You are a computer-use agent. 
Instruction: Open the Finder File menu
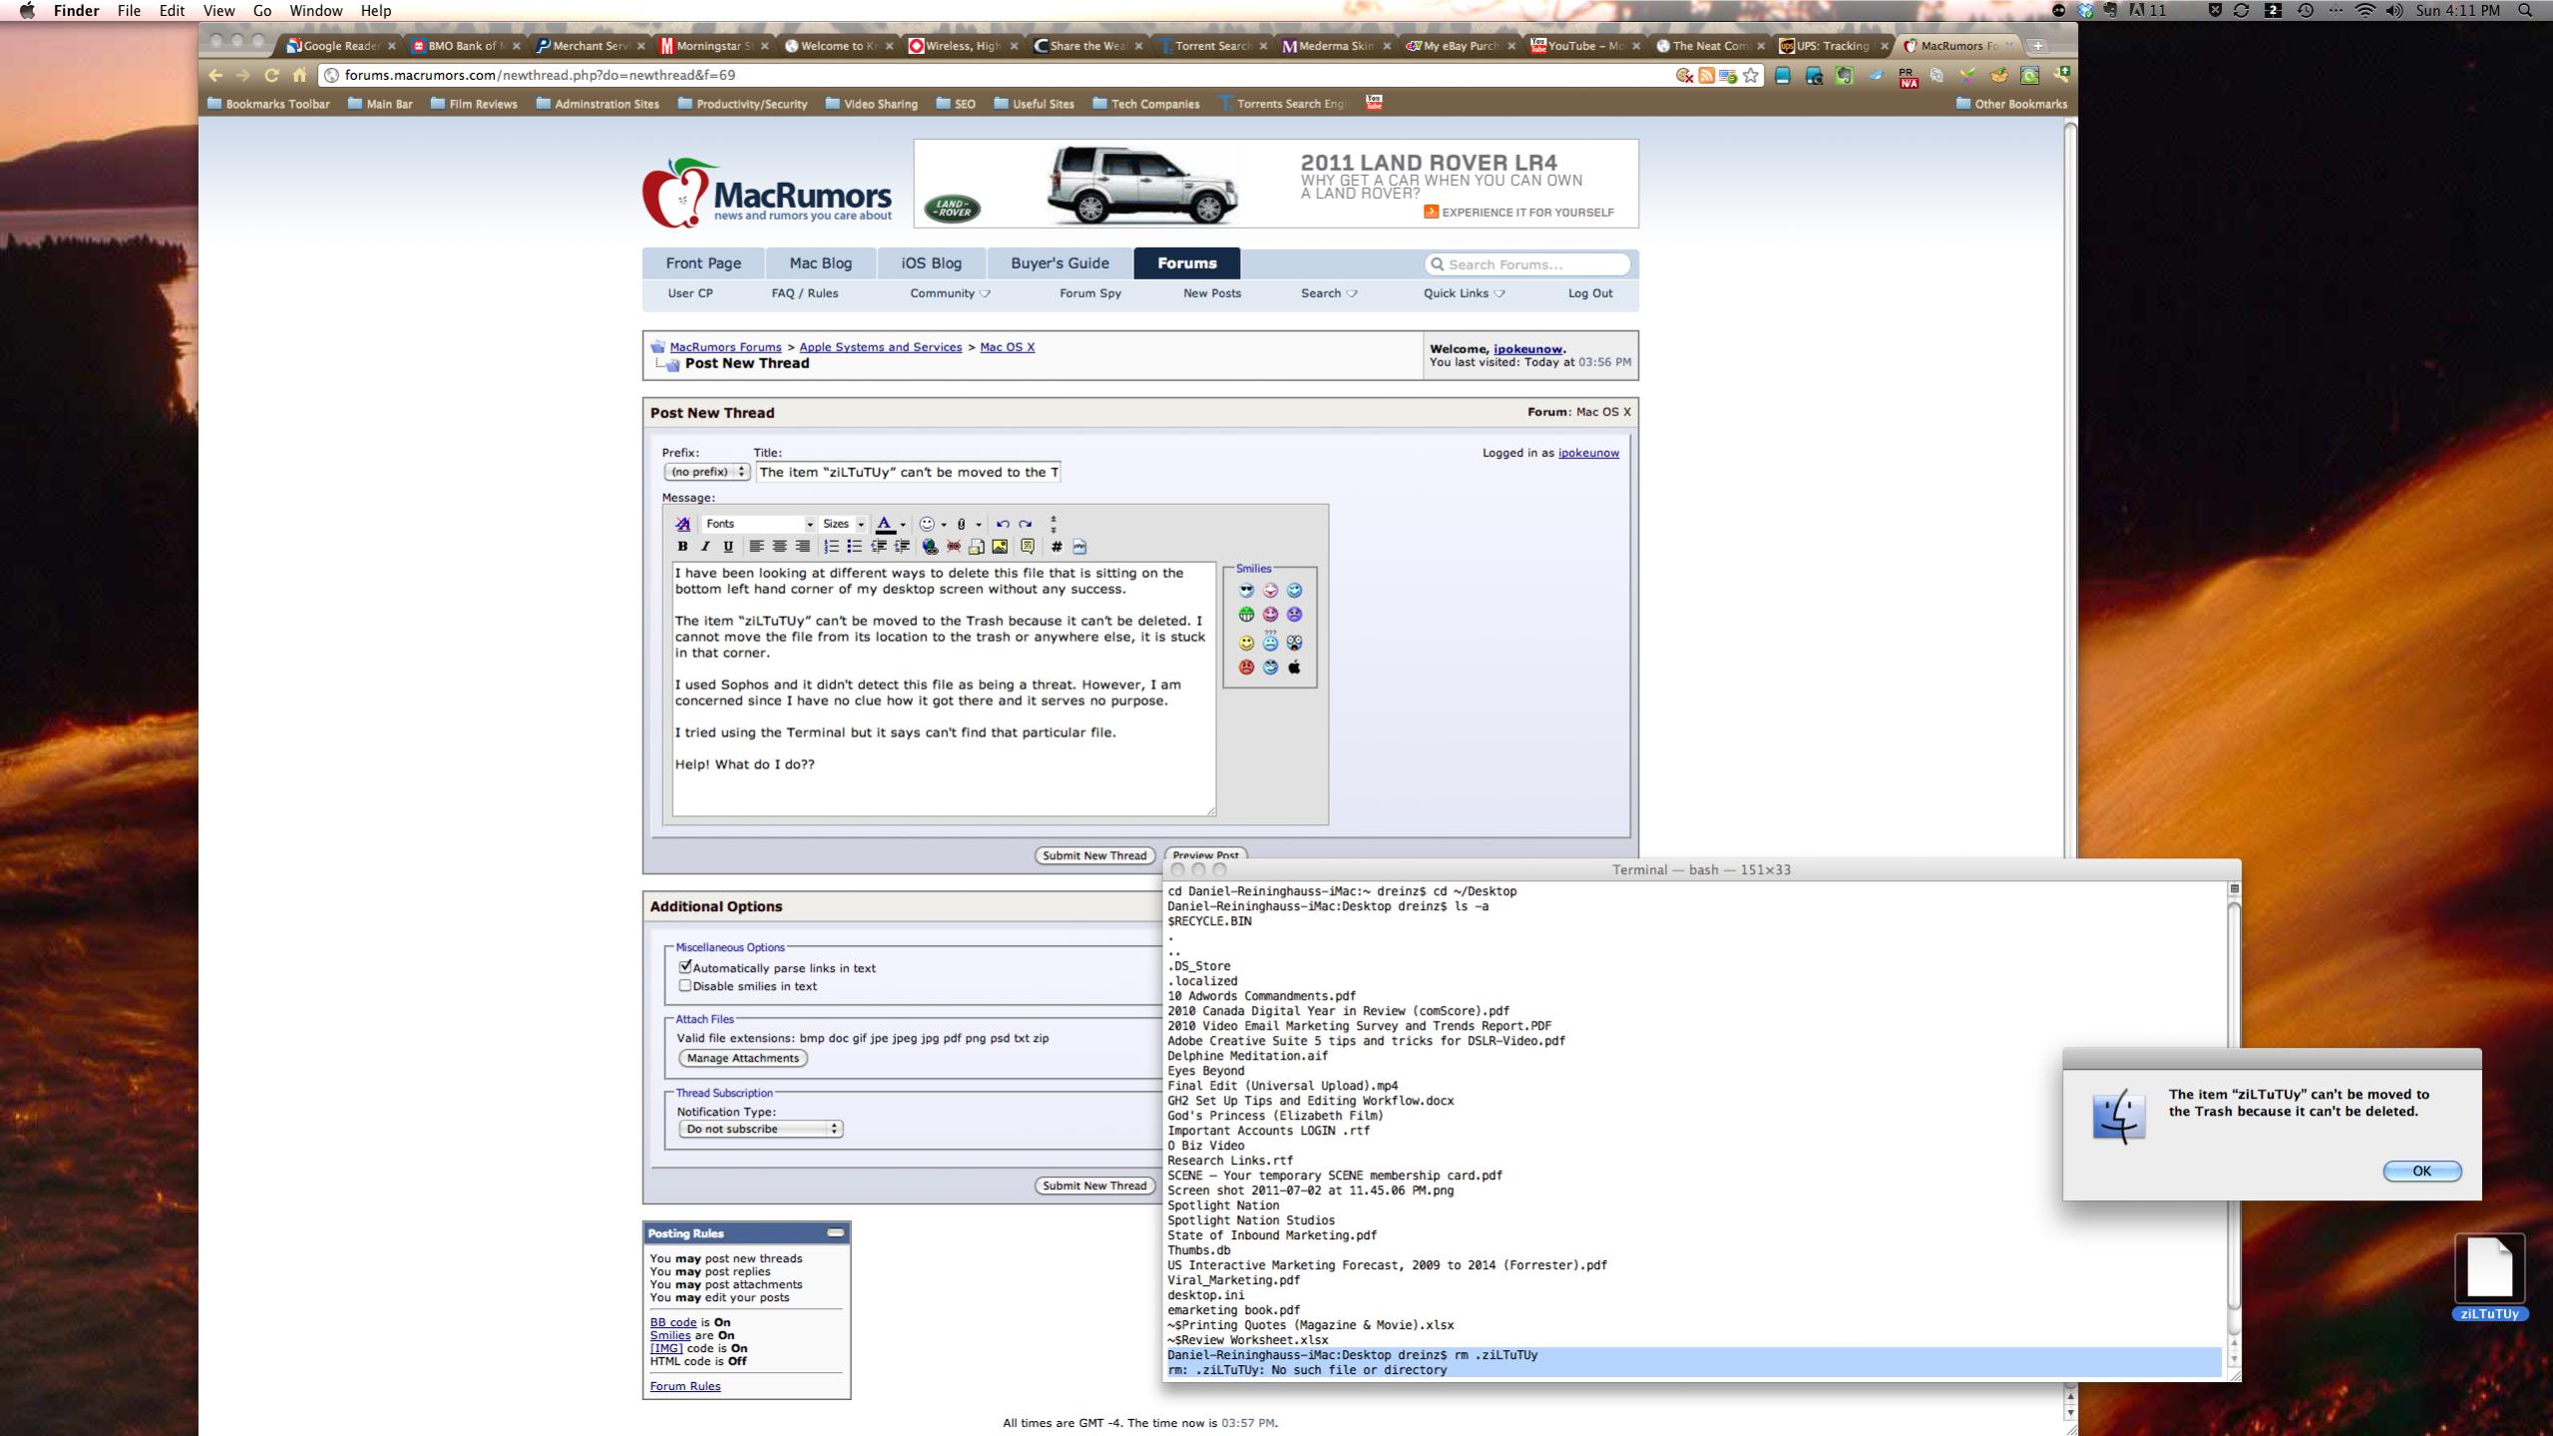(x=129, y=10)
